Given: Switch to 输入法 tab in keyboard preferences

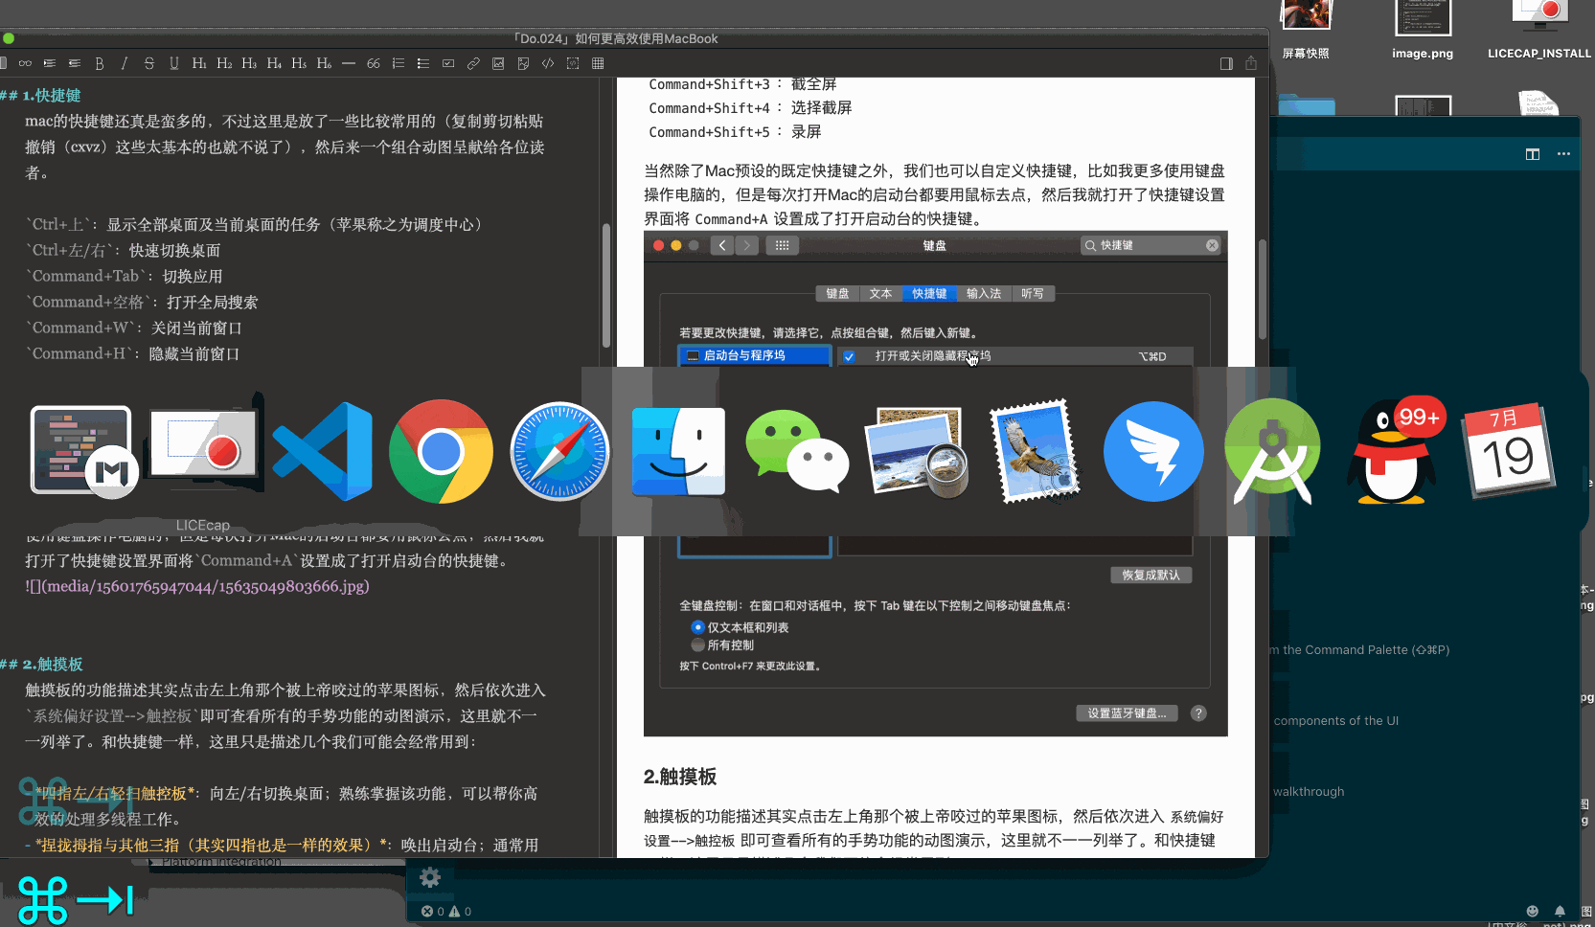Looking at the screenshot, I should point(983,294).
